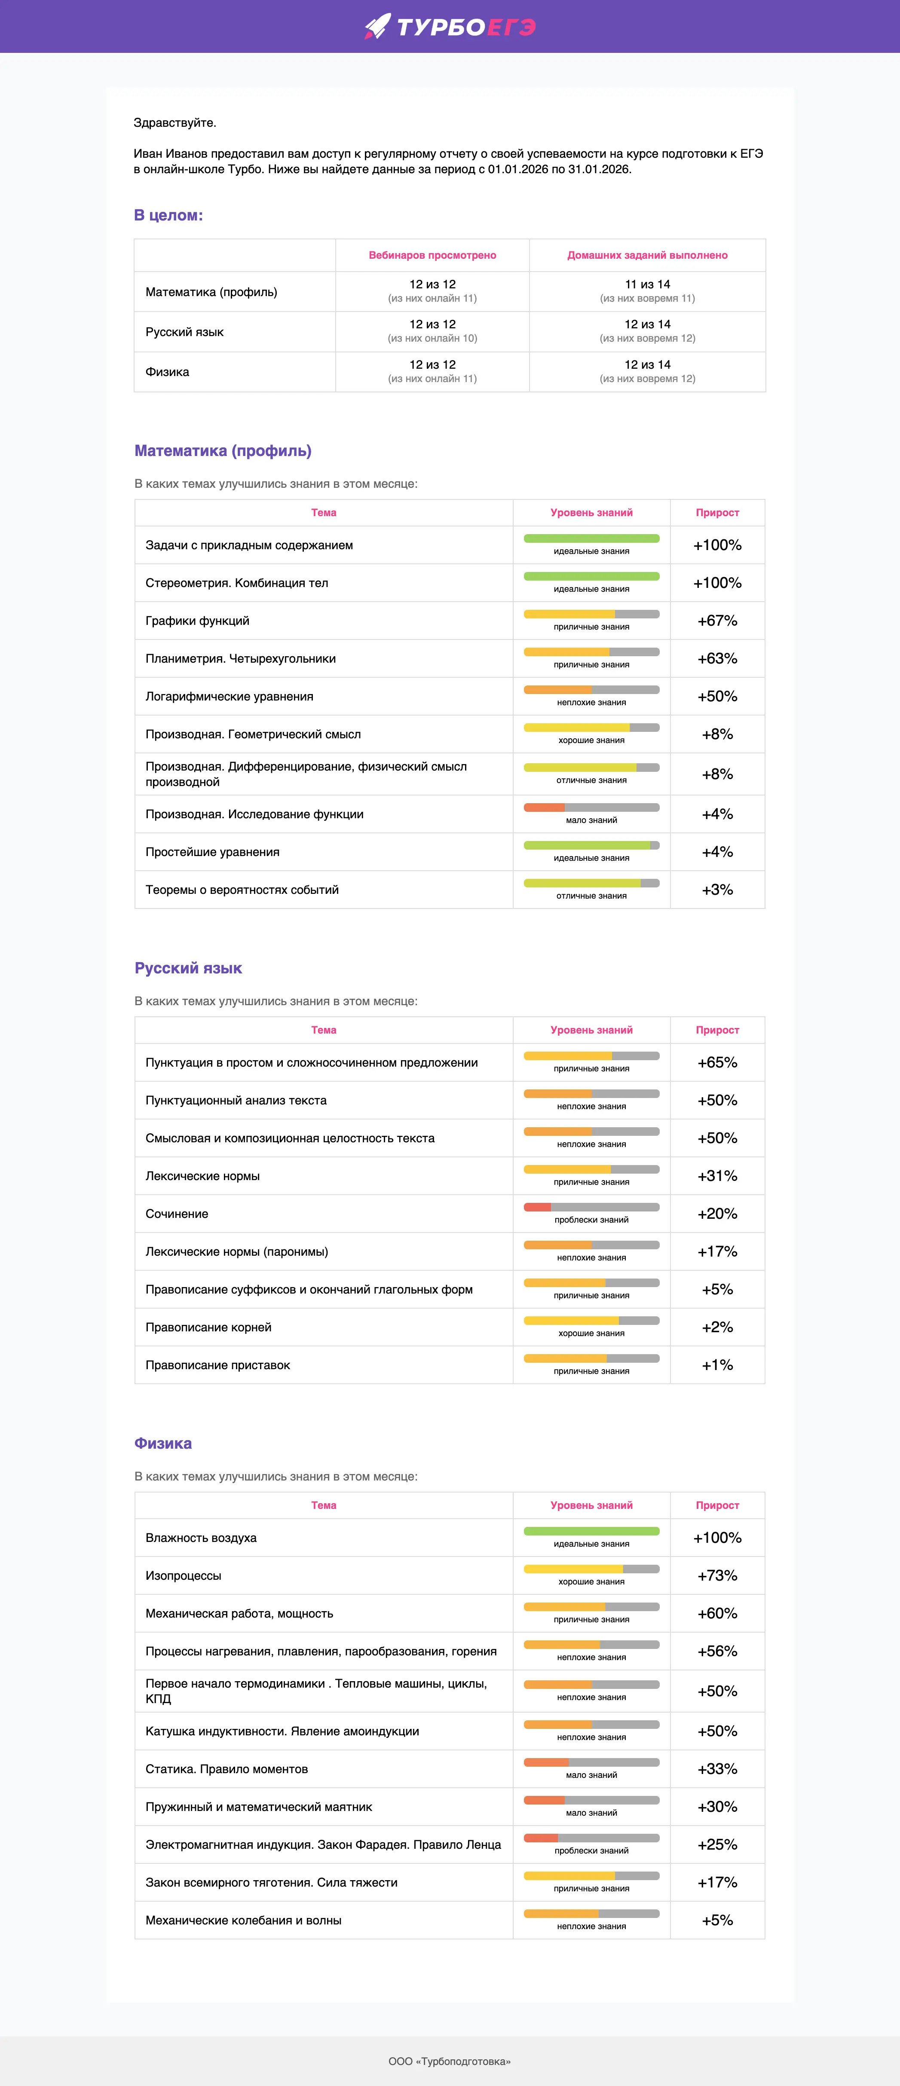Click the knowledge bar for "Задачи с прикладным содержанием"
Viewport: 900px width, 2086px height.
(x=591, y=538)
